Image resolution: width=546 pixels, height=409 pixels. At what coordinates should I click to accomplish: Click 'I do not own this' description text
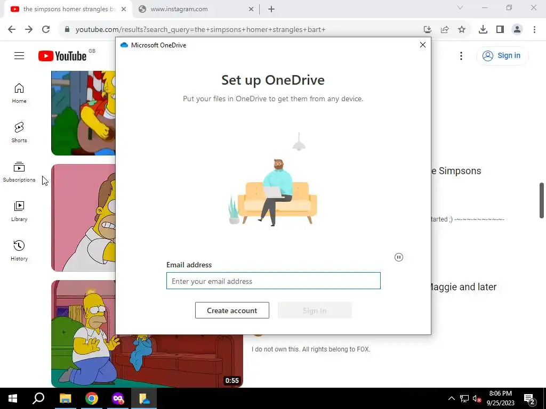[x=311, y=349]
